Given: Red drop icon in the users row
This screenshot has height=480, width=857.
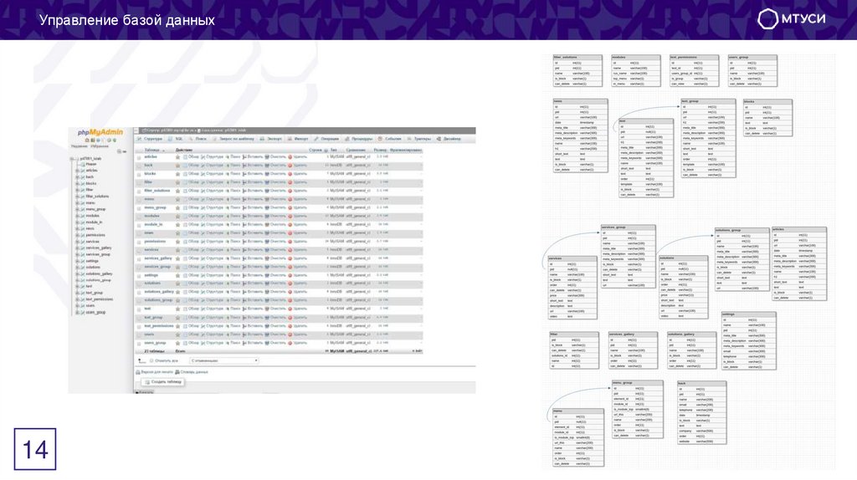Looking at the screenshot, I should [290, 334].
